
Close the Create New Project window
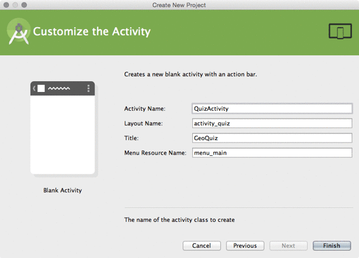(x=6, y=5)
